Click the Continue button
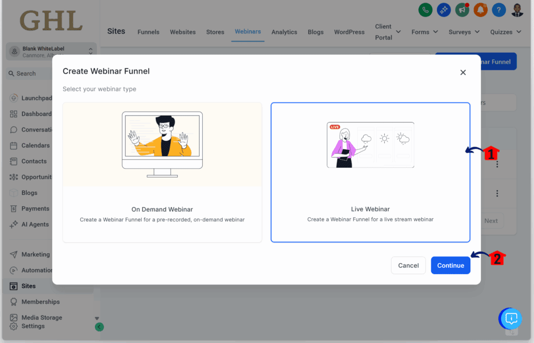 pyautogui.click(x=450, y=265)
